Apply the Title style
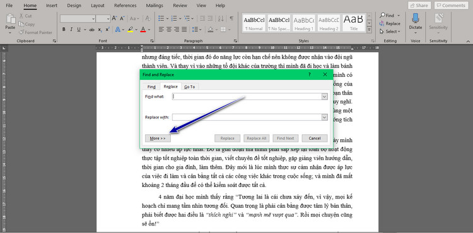The height and width of the screenshot is (233, 473). [354, 23]
